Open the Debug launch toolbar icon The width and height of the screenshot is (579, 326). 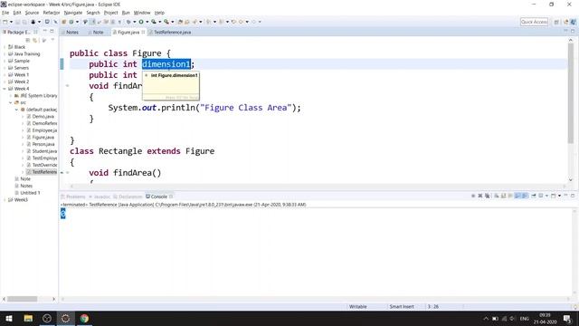(x=128, y=22)
